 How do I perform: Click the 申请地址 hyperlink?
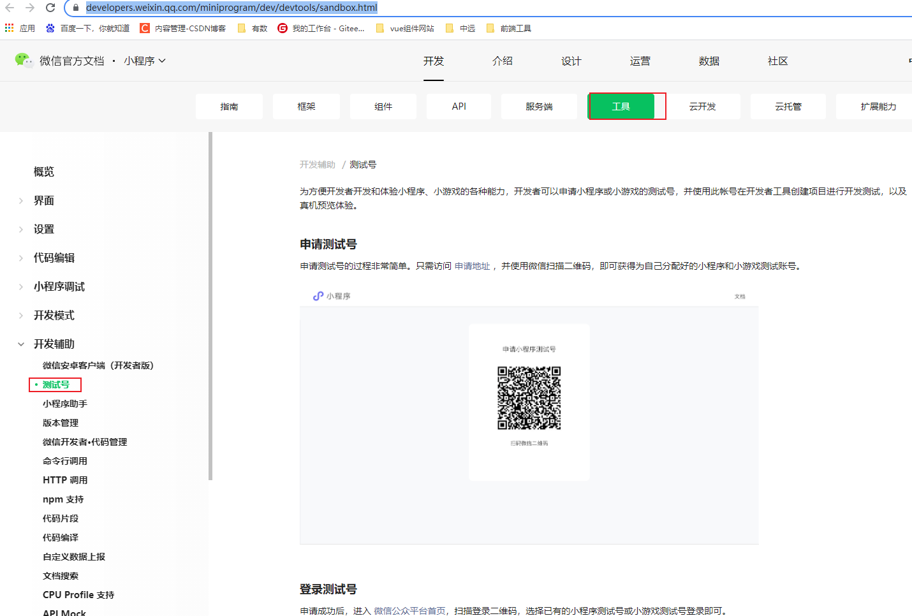click(473, 266)
